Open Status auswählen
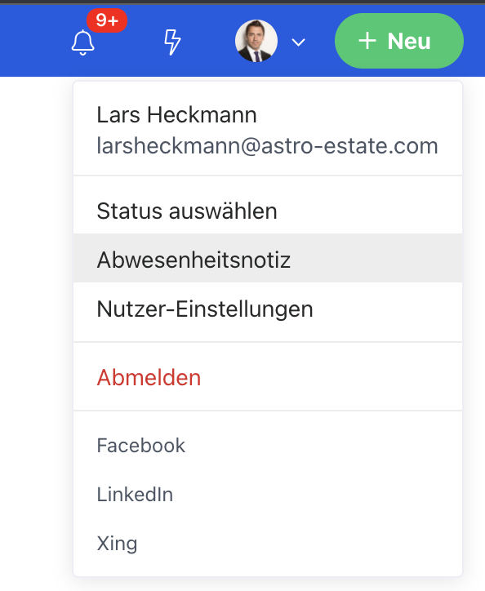The width and height of the screenshot is (485, 591). [x=268, y=211]
